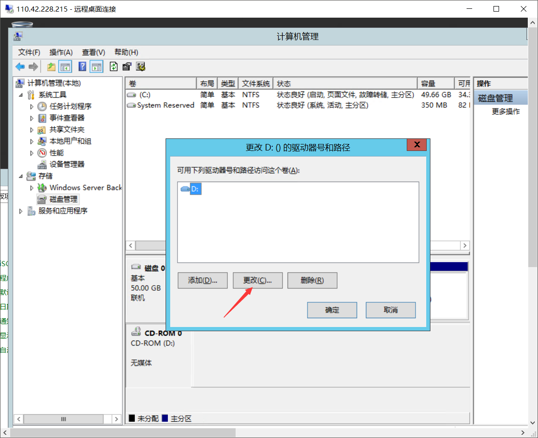Click the CD-ROM 0 disk icon
The width and height of the screenshot is (538, 438).
pos(136,332)
